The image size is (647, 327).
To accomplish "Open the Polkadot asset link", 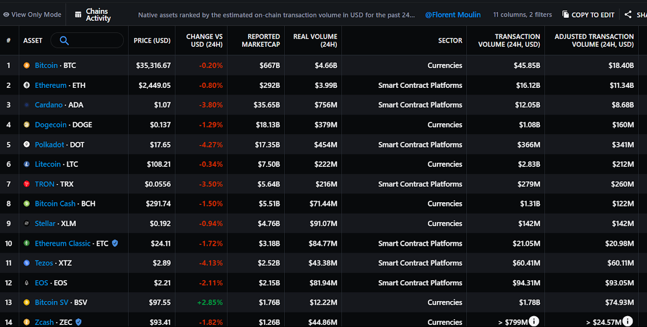I will (x=49, y=145).
